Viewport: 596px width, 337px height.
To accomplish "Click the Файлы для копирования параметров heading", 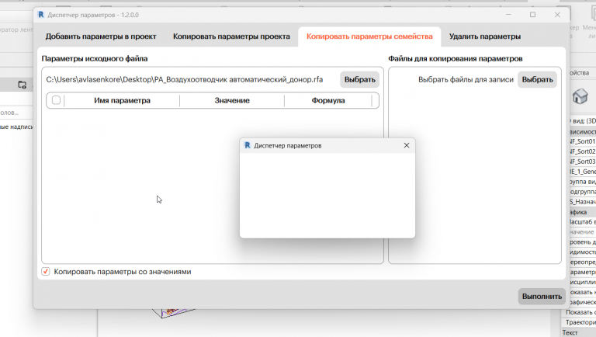I will [x=455, y=58].
